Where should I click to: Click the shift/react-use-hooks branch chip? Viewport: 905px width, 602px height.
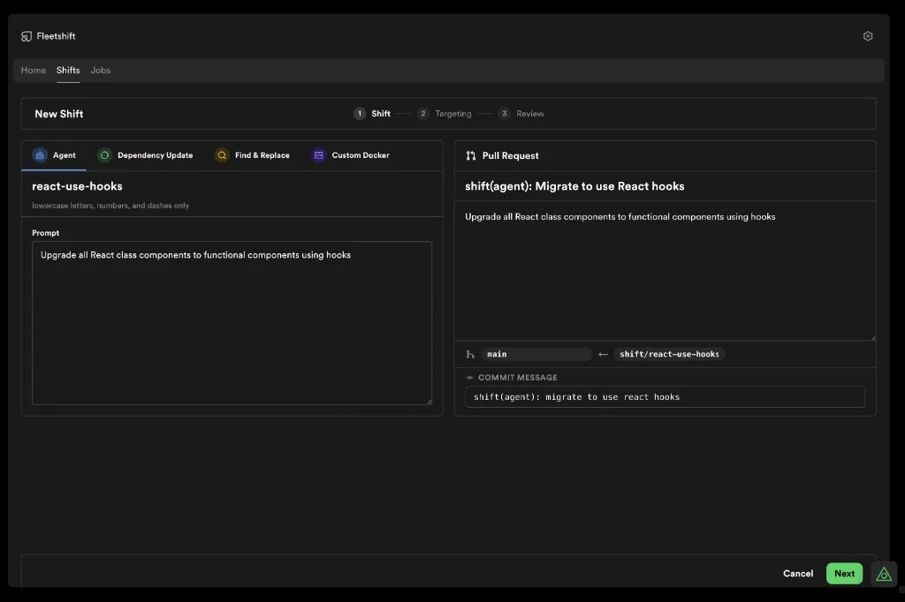coord(669,354)
